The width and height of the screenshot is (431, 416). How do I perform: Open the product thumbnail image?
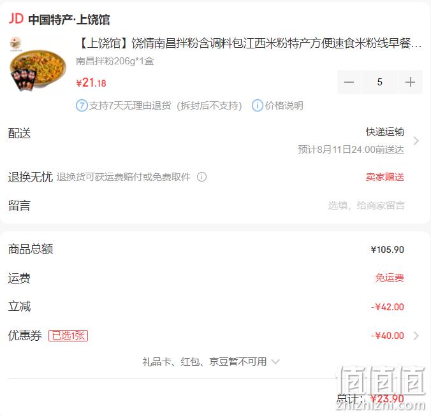pyautogui.click(x=38, y=64)
